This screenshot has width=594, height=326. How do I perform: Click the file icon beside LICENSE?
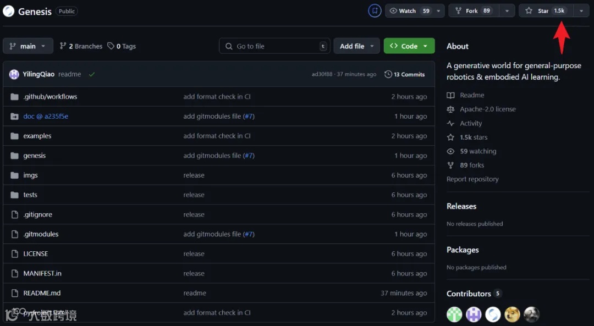click(14, 254)
